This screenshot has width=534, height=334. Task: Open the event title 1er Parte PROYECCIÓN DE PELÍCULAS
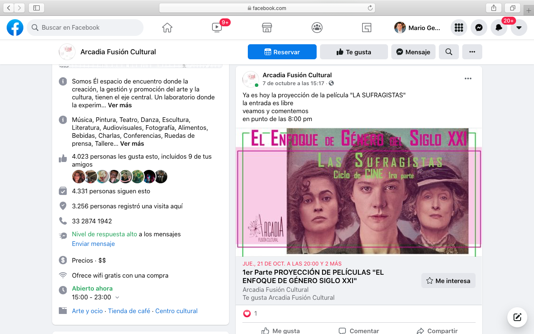313,276
